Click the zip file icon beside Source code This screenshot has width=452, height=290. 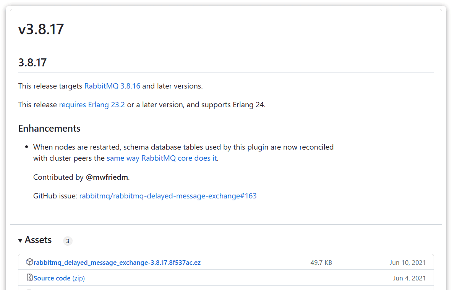[x=29, y=278]
